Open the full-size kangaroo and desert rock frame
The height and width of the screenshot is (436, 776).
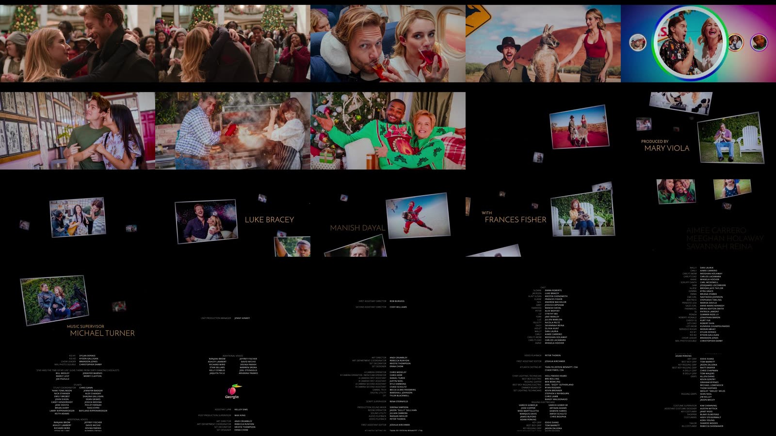543,44
